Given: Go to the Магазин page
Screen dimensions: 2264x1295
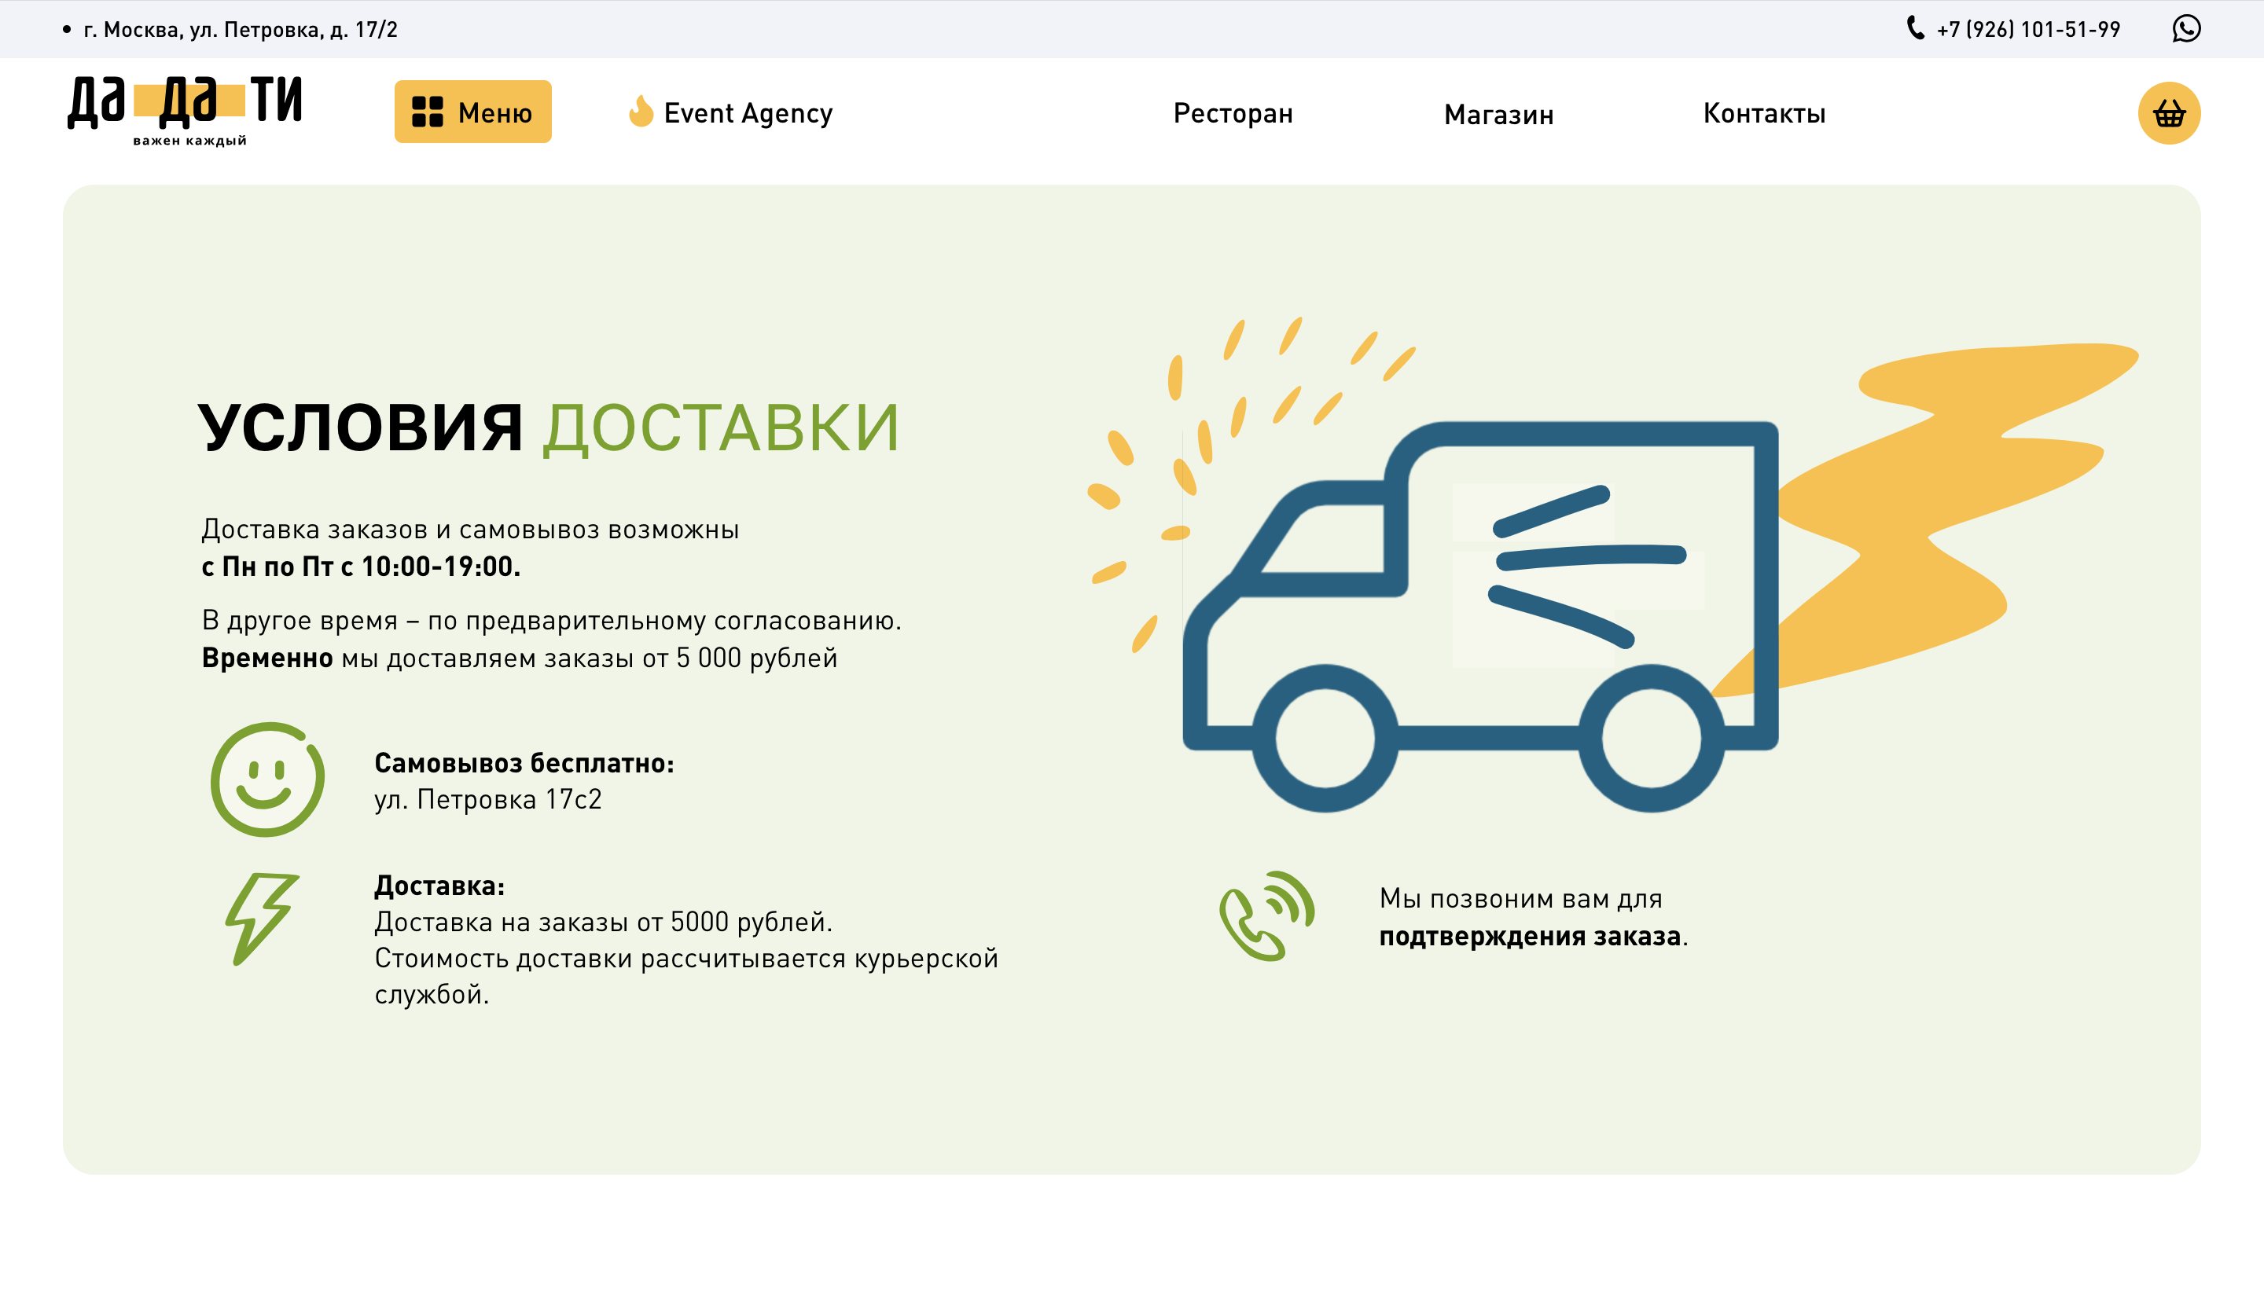Looking at the screenshot, I should click(x=1498, y=115).
